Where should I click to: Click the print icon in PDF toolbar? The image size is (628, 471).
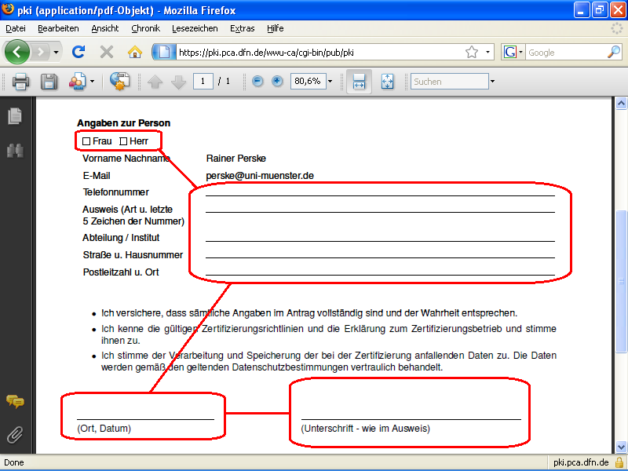20,82
